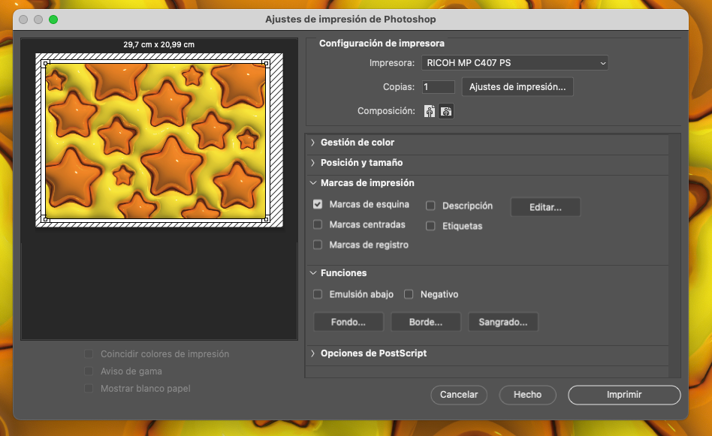
Task: Open the Impresora dropdown list
Action: click(x=514, y=63)
